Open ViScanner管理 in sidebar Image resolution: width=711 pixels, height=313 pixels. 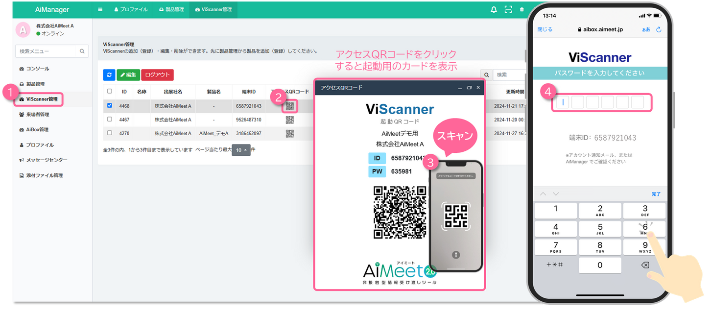click(39, 99)
